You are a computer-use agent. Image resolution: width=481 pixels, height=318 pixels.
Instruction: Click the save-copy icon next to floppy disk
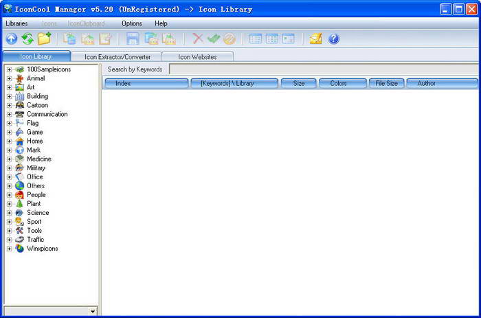[151, 39]
